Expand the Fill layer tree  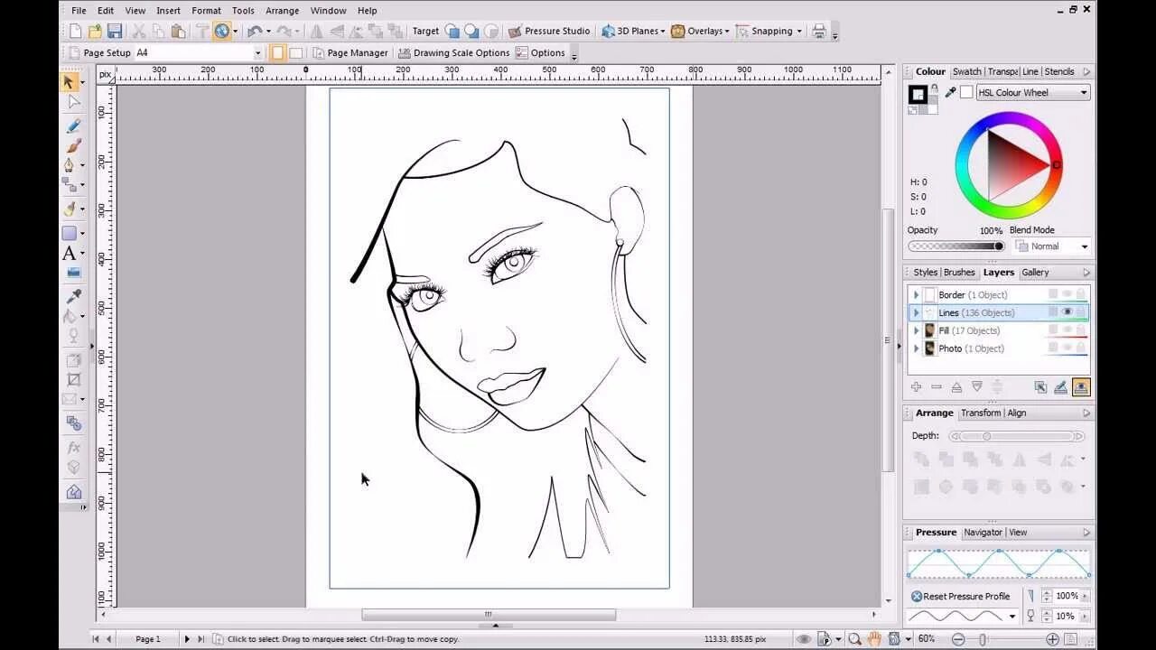tap(916, 330)
